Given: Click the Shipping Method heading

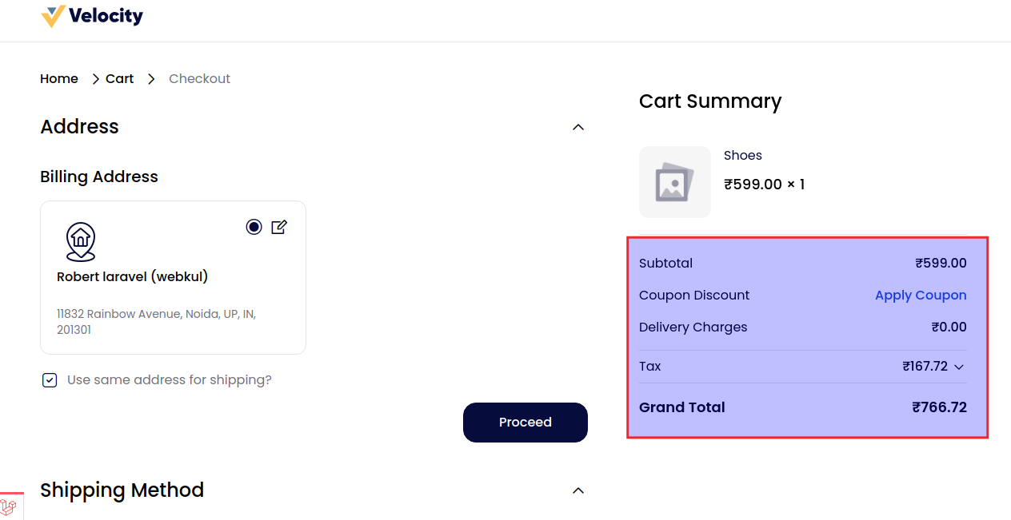Looking at the screenshot, I should 122,490.
